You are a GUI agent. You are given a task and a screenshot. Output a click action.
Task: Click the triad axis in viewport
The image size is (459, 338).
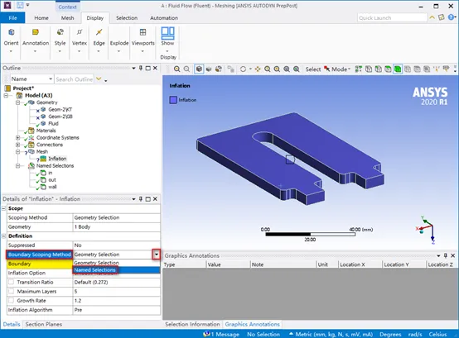[x=427, y=230]
